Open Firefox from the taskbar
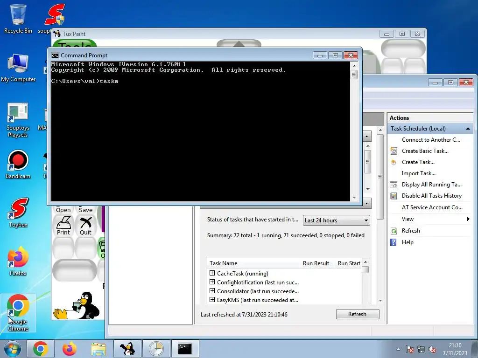 [70, 349]
